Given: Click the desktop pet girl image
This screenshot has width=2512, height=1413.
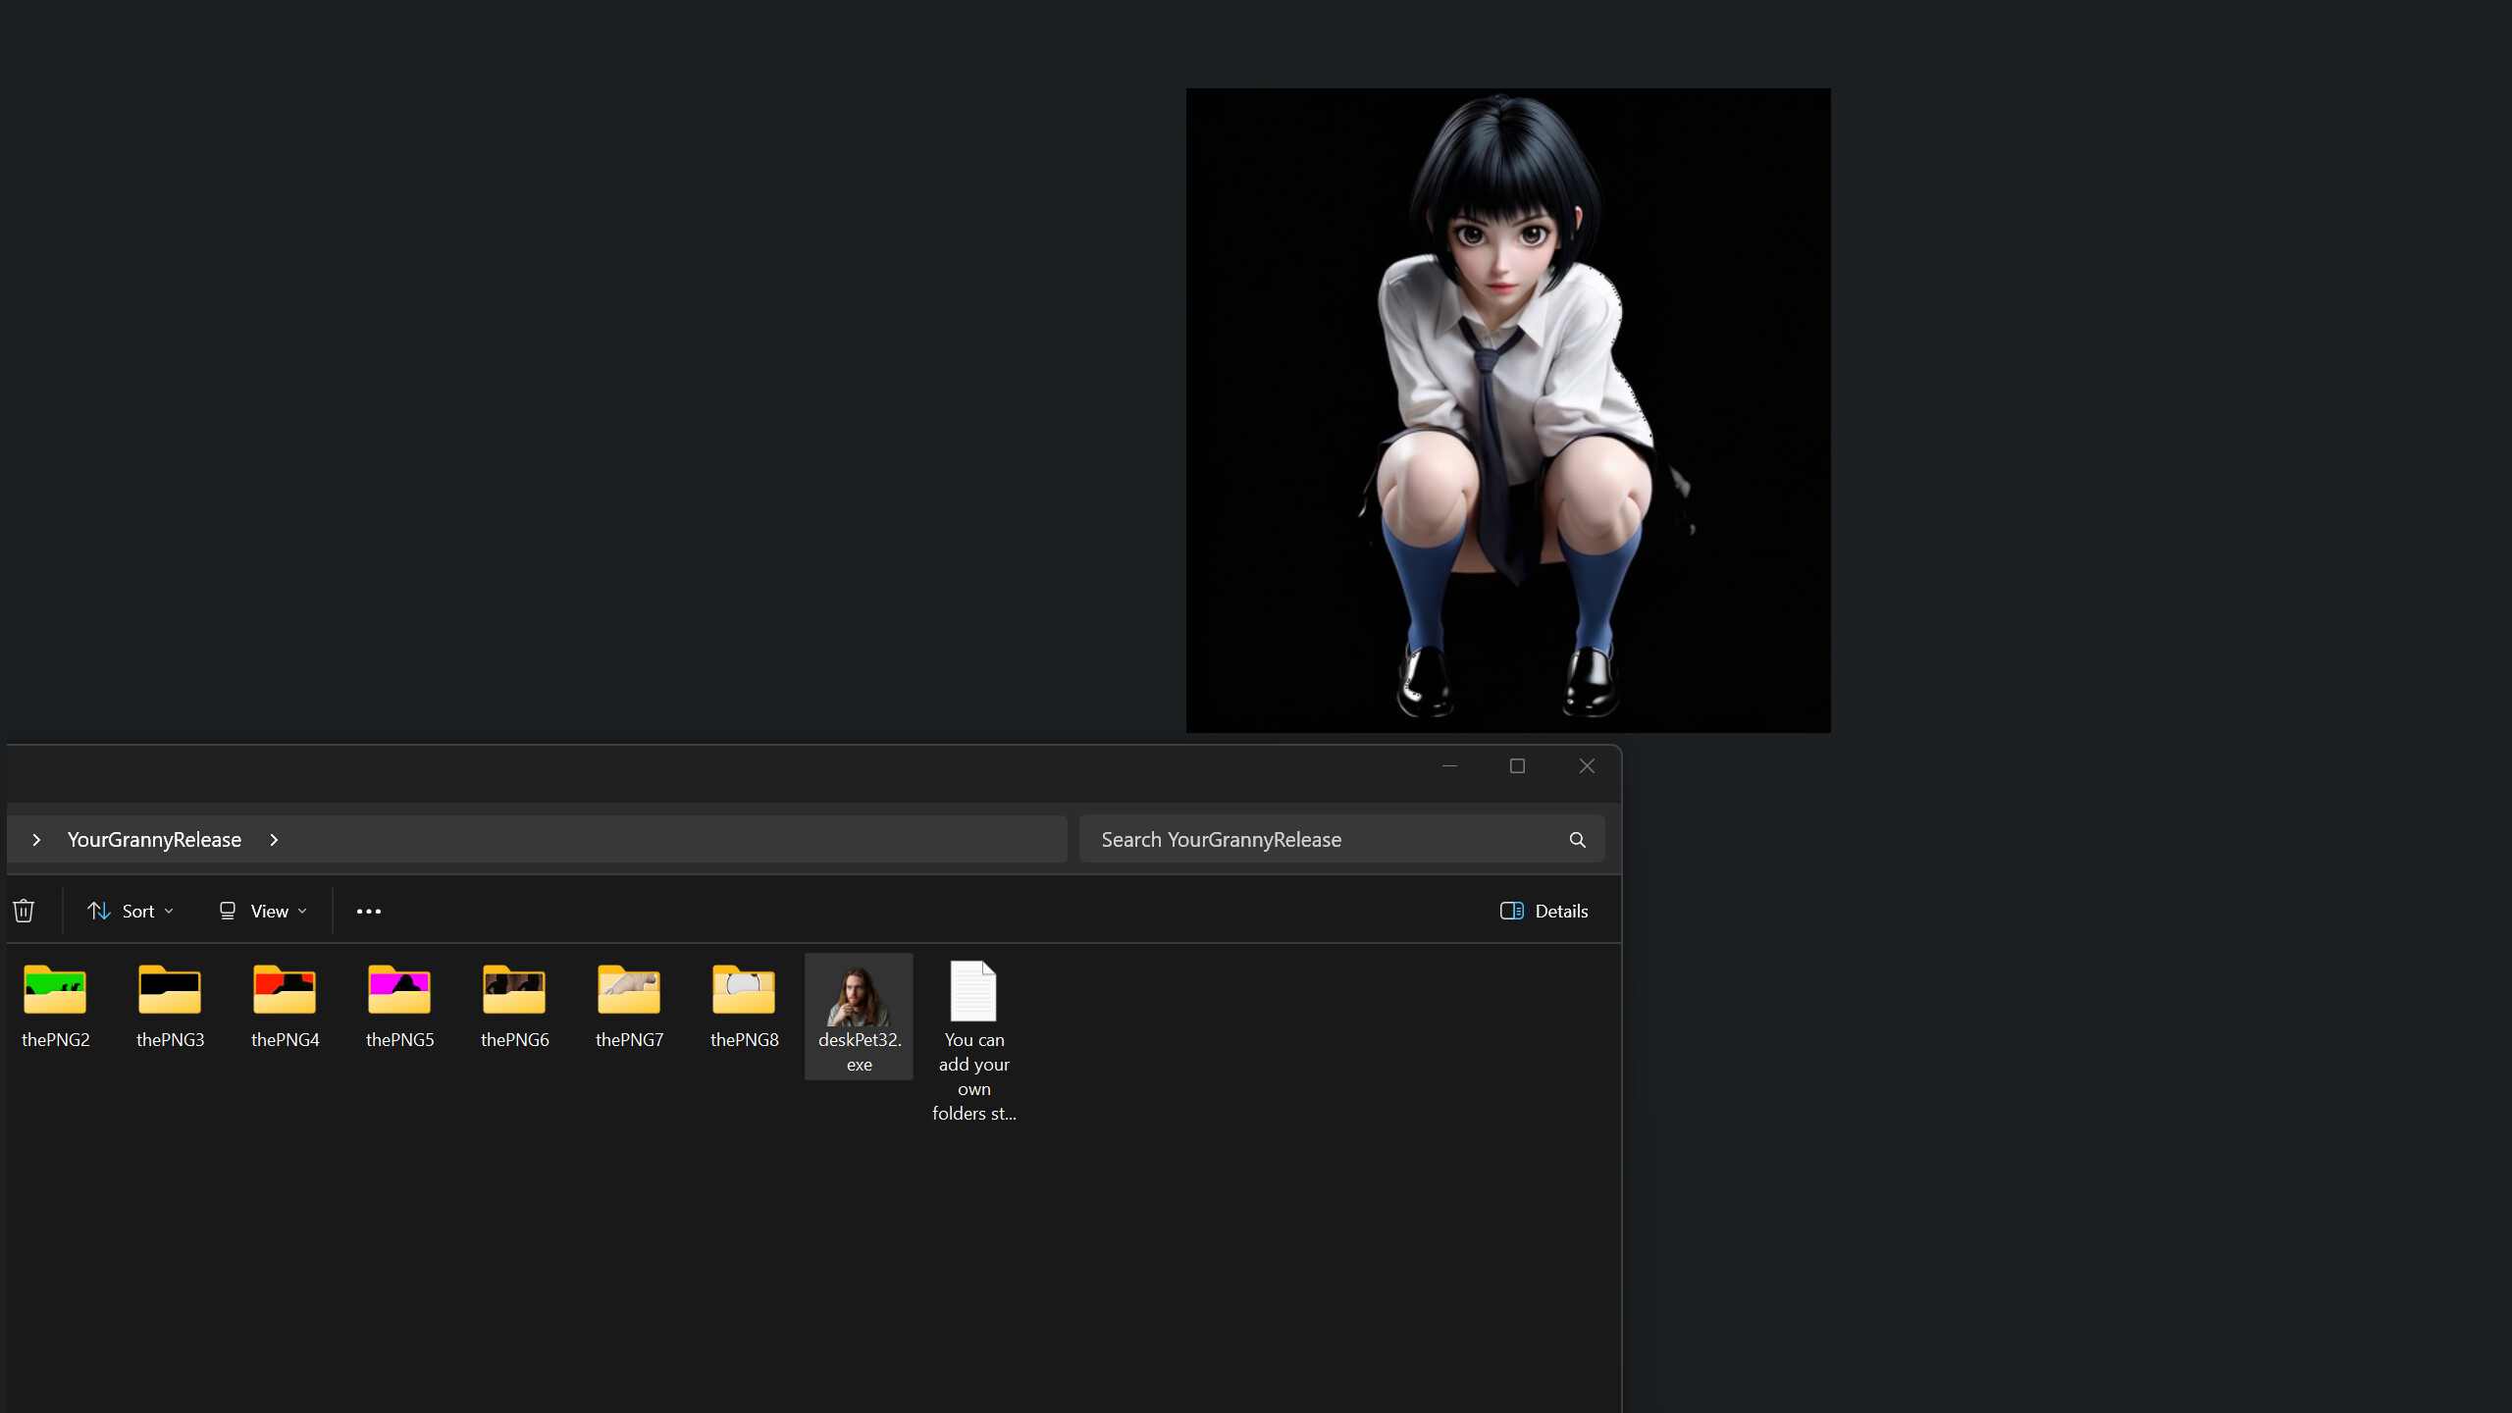Looking at the screenshot, I should (x=1507, y=410).
